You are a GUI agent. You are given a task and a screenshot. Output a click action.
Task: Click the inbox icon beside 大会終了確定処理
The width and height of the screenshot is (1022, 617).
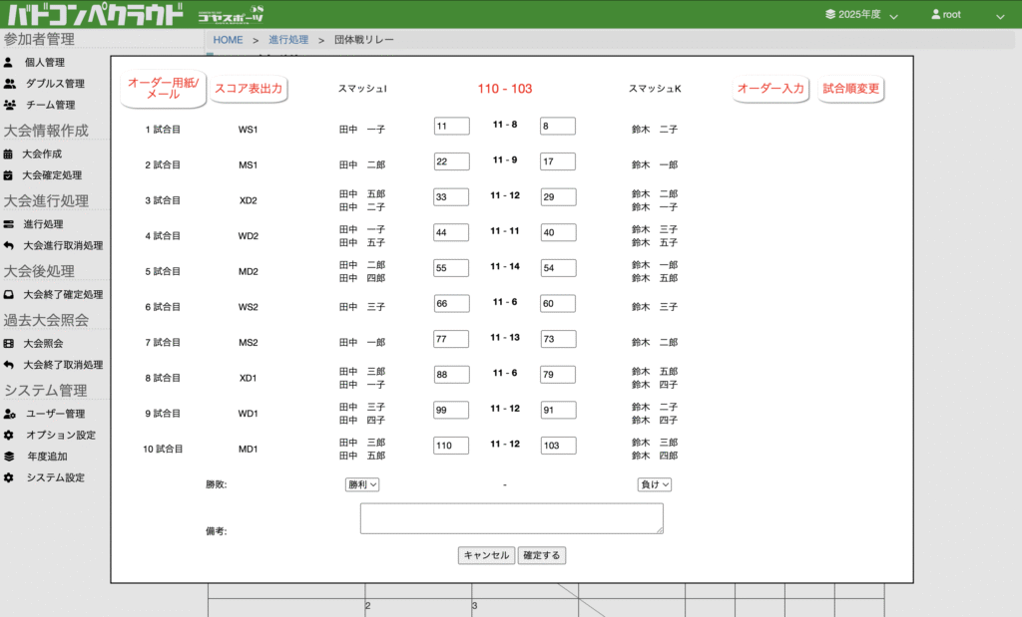9,294
